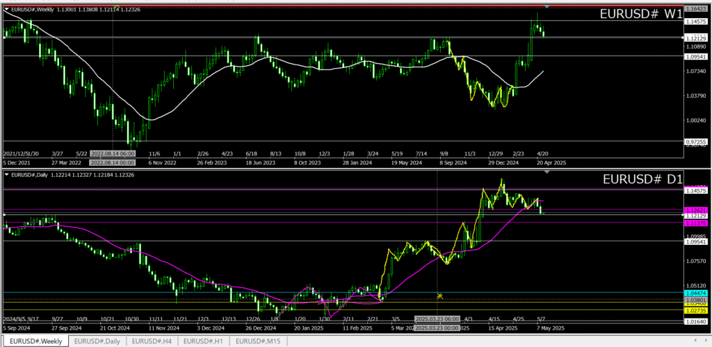
Task: Switch to the EURUSD#,Daily tab
Action: pos(97,341)
